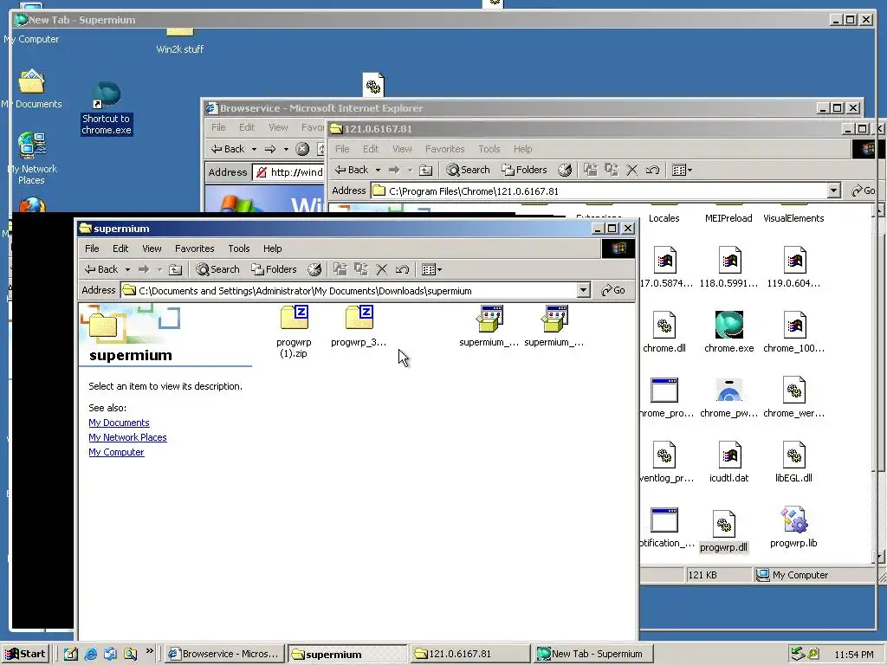Image resolution: width=887 pixels, height=665 pixels.
Task: Open Views dropdown in 121.0.6167.81 window
Action: [x=682, y=170]
